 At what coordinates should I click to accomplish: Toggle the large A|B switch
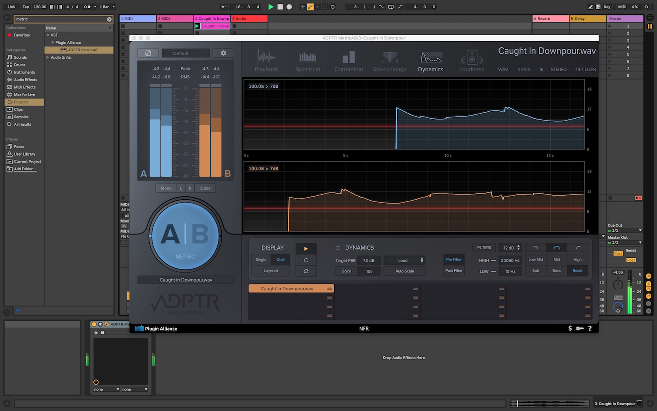(185, 235)
